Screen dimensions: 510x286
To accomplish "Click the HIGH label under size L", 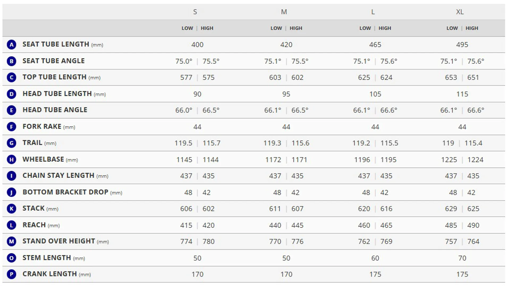I will click(385, 28).
